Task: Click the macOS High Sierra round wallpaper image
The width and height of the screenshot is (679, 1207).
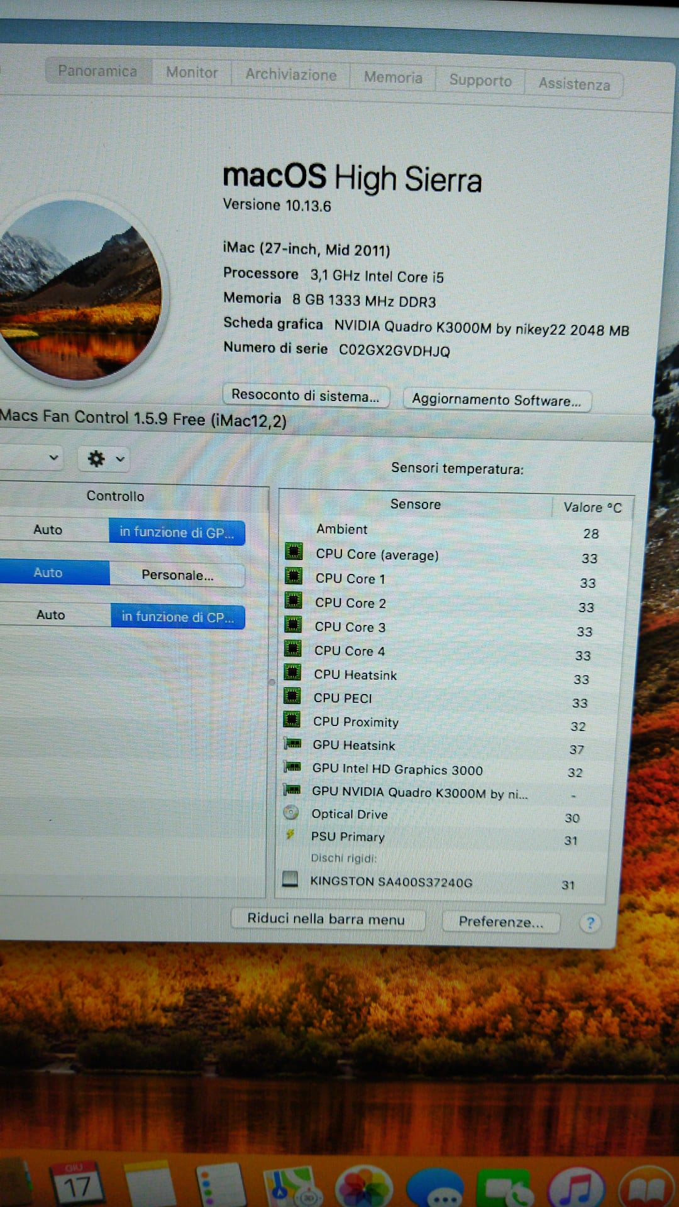Action: click(78, 291)
